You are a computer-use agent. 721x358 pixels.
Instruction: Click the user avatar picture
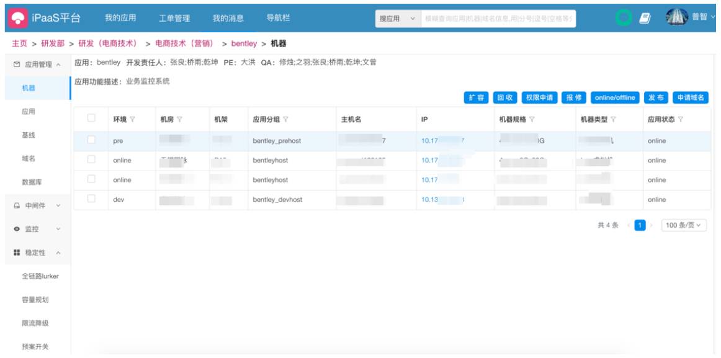677,18
